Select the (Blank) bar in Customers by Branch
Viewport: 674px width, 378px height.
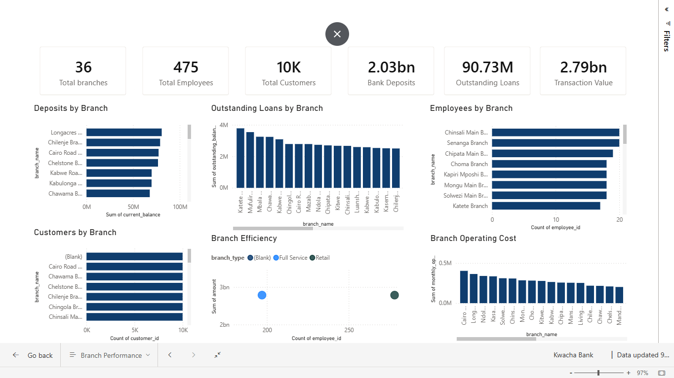(135, 256)
